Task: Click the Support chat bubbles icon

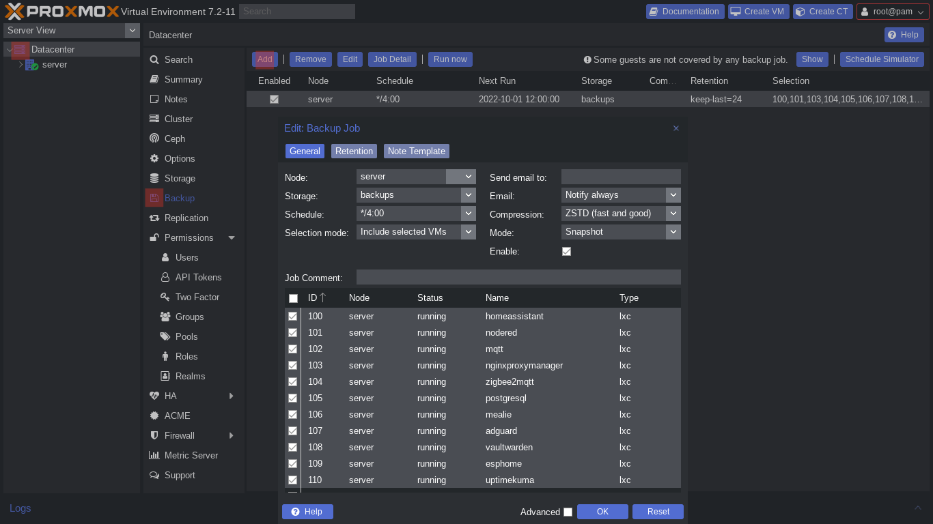Action: [x=154, y=475]
